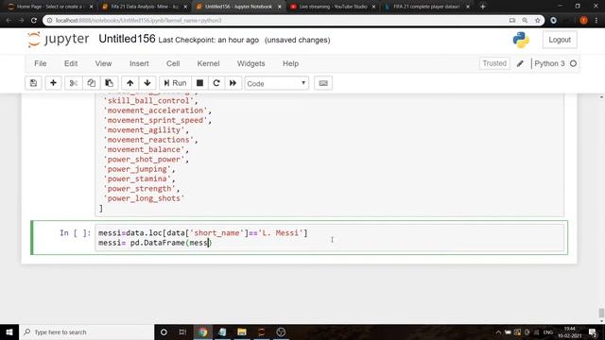The image size is (605, 340).
Task: Open a new browser tab
Action: tap(483, 7)
